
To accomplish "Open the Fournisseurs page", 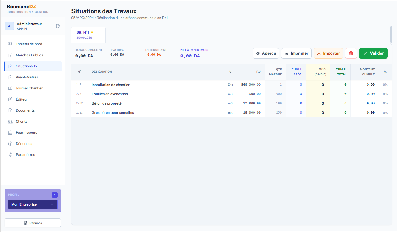I will pyautogui.click(x=27, y=133).
